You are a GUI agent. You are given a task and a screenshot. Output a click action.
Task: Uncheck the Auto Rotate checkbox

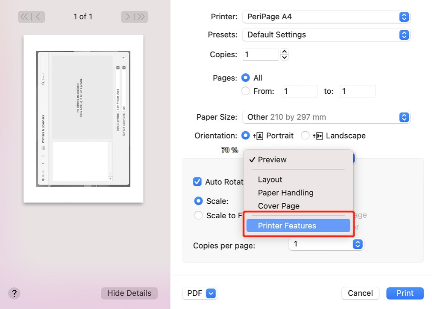point(197,182)
